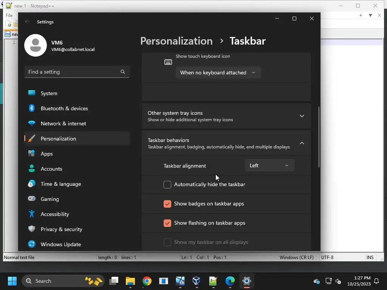Click the search magnifier in Find a setting
This screenshot has width=387, height=290.
click(123, 72)
